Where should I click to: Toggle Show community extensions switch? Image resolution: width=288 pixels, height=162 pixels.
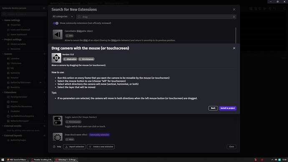coord(56,23)
